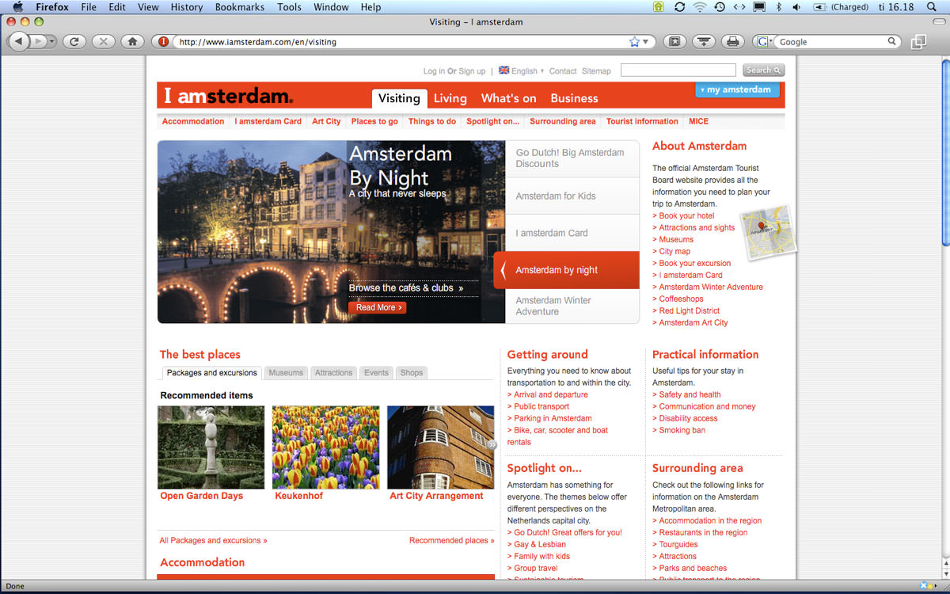This screenshot has height=594, width=950.
Task: Go to the Firefox home page
Action: pyautogui.click(x=132, y=41)
